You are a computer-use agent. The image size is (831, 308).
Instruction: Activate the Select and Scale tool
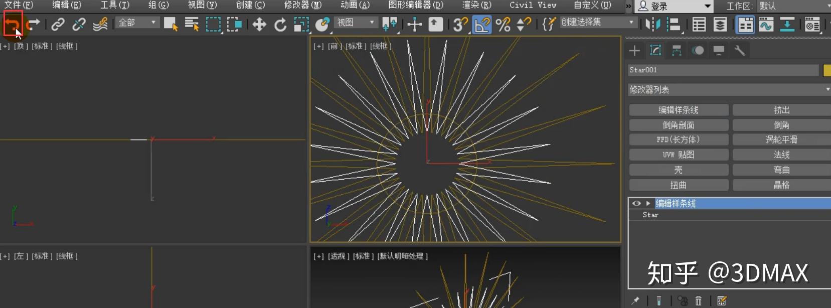click(301, 24)
